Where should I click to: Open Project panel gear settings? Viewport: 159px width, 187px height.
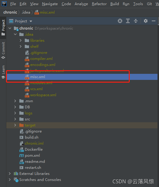click(x=145, y=21)
